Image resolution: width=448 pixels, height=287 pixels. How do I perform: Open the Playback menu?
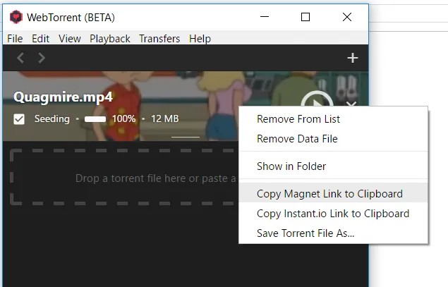tap(110, 39)
